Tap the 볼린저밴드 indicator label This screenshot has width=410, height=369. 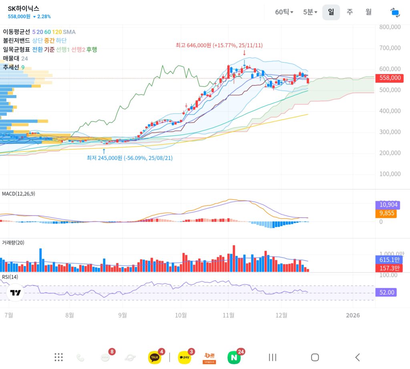pyautogui.click(x=16, y=40)
